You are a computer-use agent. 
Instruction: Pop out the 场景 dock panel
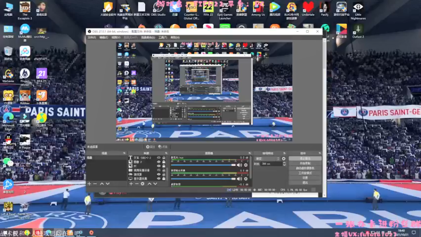click(x=124, y=153)
